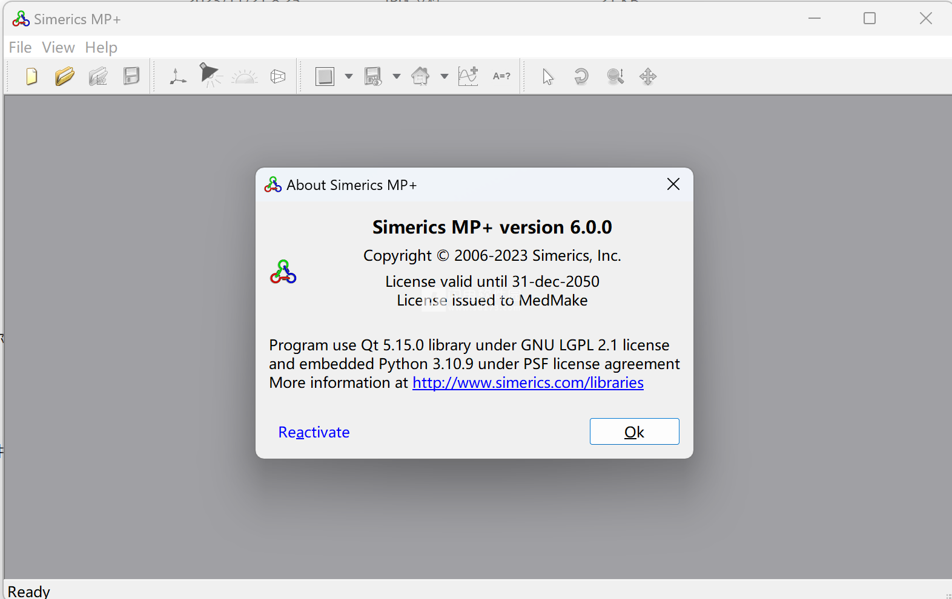Click the "Copyright © 2006-2023 Simerics, Inc." text

point(492,255)
